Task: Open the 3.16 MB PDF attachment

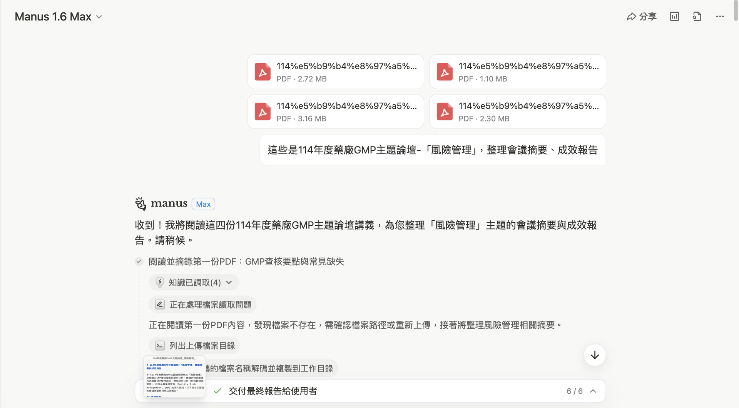Action: click(x=336, y=112)
